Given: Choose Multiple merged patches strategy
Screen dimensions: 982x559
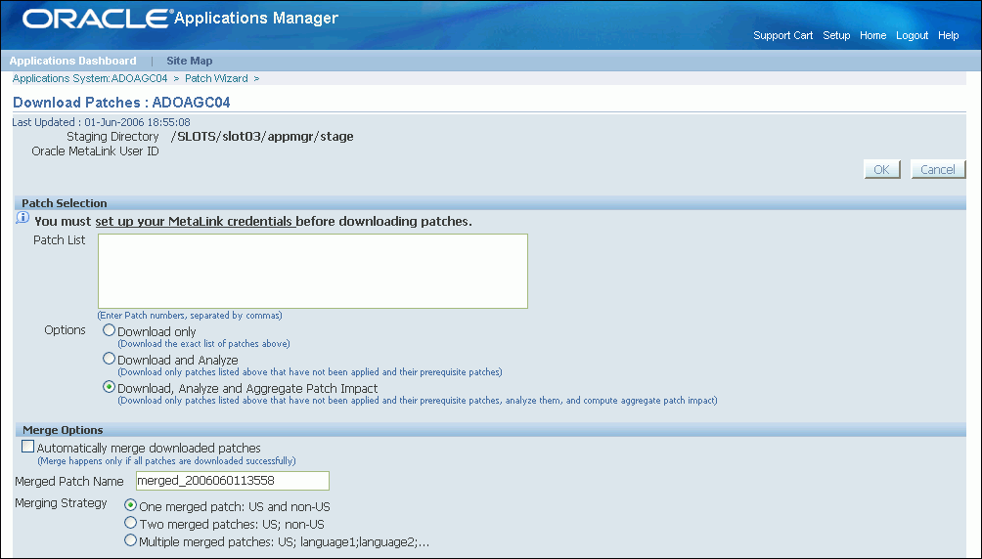Looking at the screenshot, I should tap(130, 539).
